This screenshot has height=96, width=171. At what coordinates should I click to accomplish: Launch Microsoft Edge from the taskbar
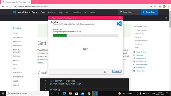tap(64, 94)
